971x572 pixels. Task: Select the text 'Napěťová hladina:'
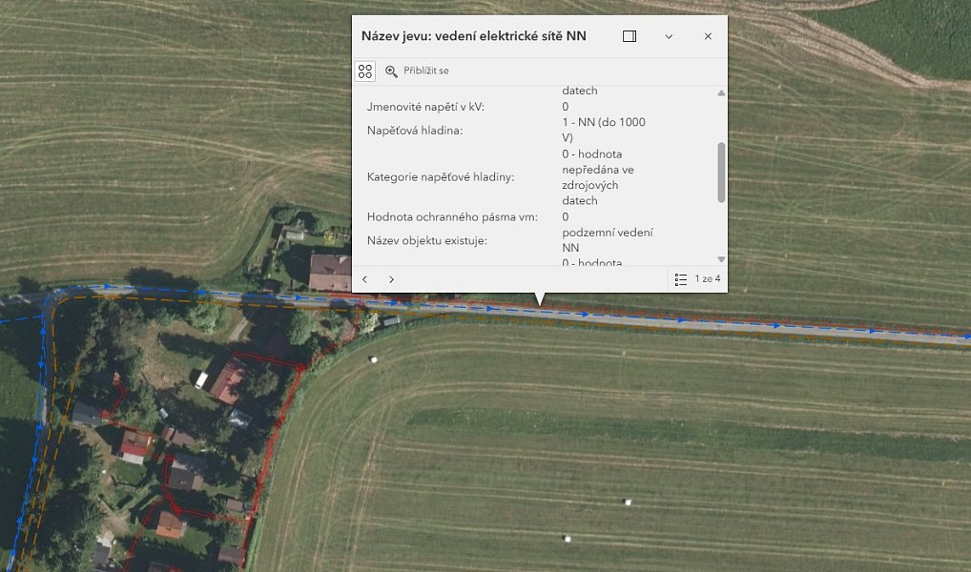[x=414, y=130]
